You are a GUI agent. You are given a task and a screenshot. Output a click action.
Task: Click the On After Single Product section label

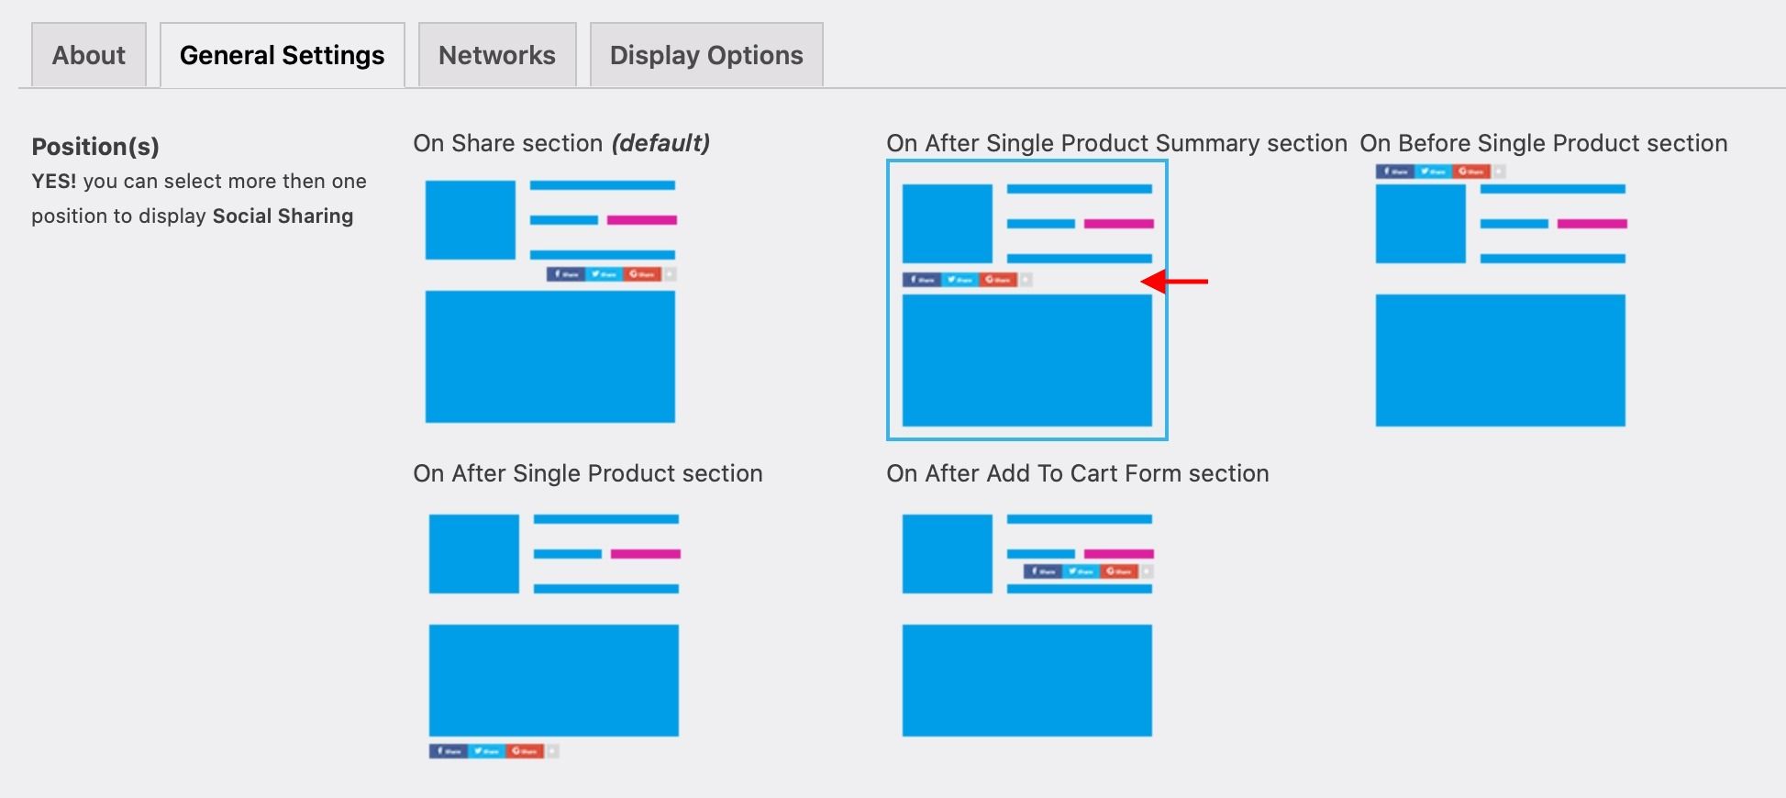(x=588, y=473)
